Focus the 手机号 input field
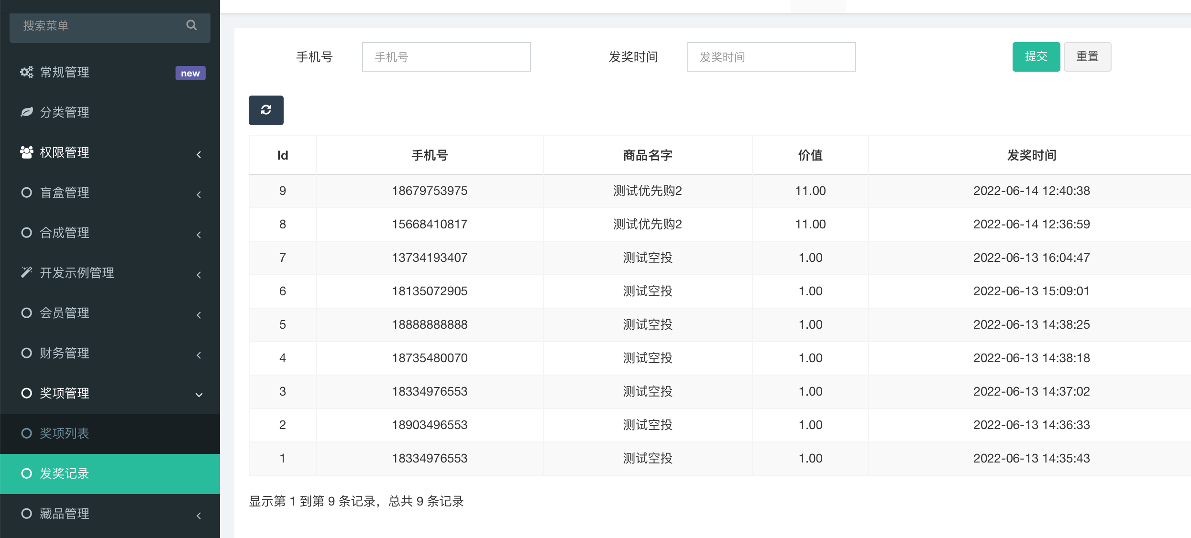 point(446,57)
